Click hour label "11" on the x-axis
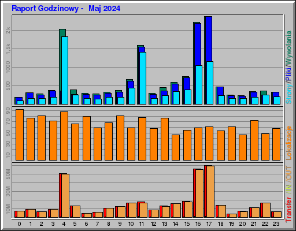The height and width of the screenshot is (231, 296). [x=142, y=224]
